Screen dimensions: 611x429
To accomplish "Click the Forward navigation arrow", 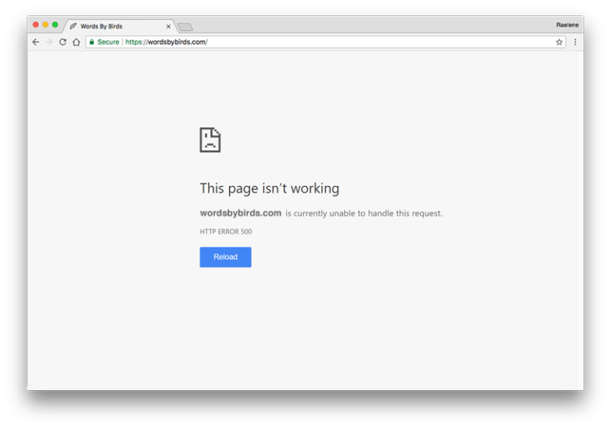I will (49, 42).
